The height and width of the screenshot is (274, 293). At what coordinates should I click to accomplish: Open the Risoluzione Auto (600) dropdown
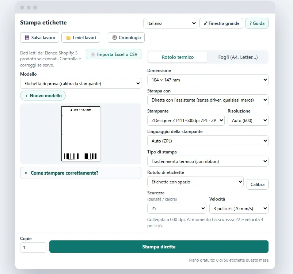(x=248, y=120)
